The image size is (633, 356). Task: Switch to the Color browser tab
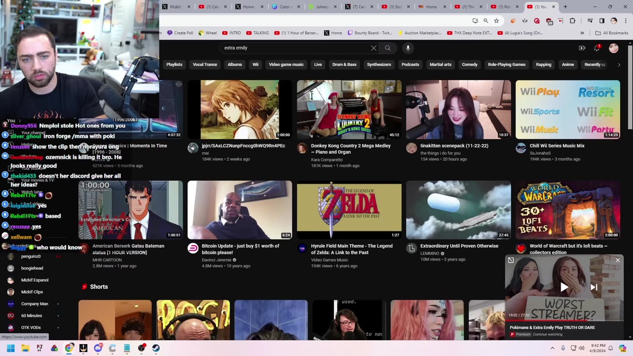286,7
